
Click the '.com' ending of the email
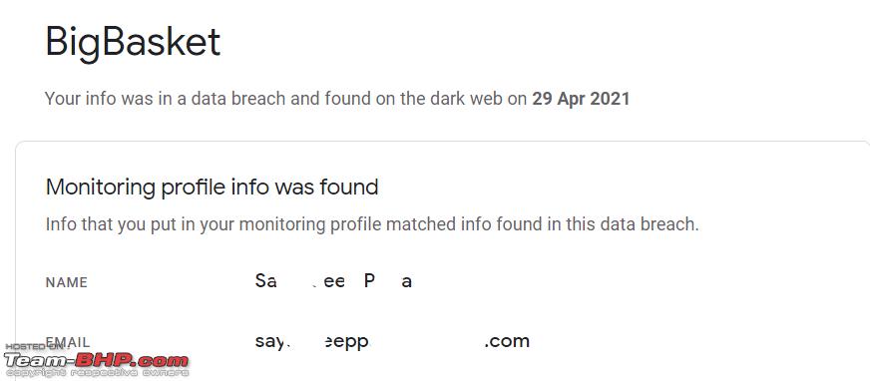(507, 342)
